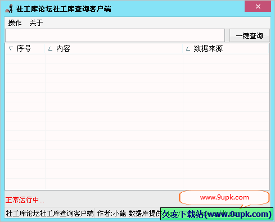Click the 一键查询 button
Screen dimensions: 275x222
click(250, 35)
